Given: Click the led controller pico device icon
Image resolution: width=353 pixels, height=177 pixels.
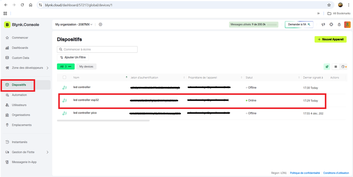Looking at the screenshot, I should (x=64, y=113).
